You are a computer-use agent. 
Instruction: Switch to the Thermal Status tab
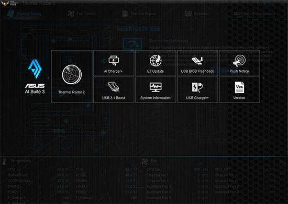click(139, 14)
